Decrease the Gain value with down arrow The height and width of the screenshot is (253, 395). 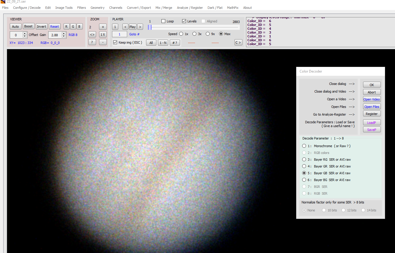[64, 36]
